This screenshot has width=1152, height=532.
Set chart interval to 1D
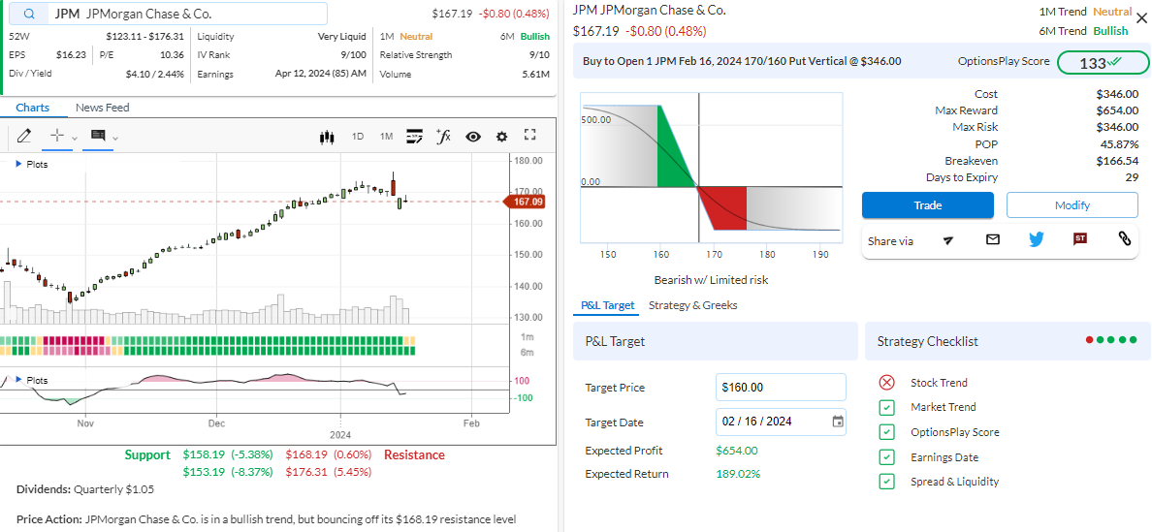pyautogui.click(x=358, y=137)
